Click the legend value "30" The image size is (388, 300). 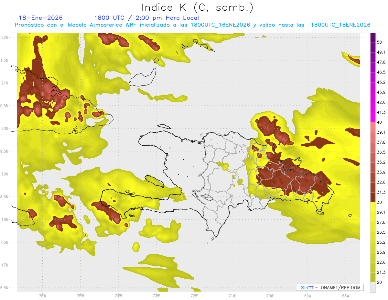380,202
